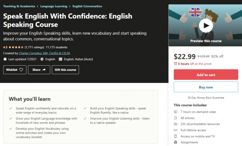Click the Buy now button
The height and width of the screenshot is (146, 242).
(x=206, y=87)
